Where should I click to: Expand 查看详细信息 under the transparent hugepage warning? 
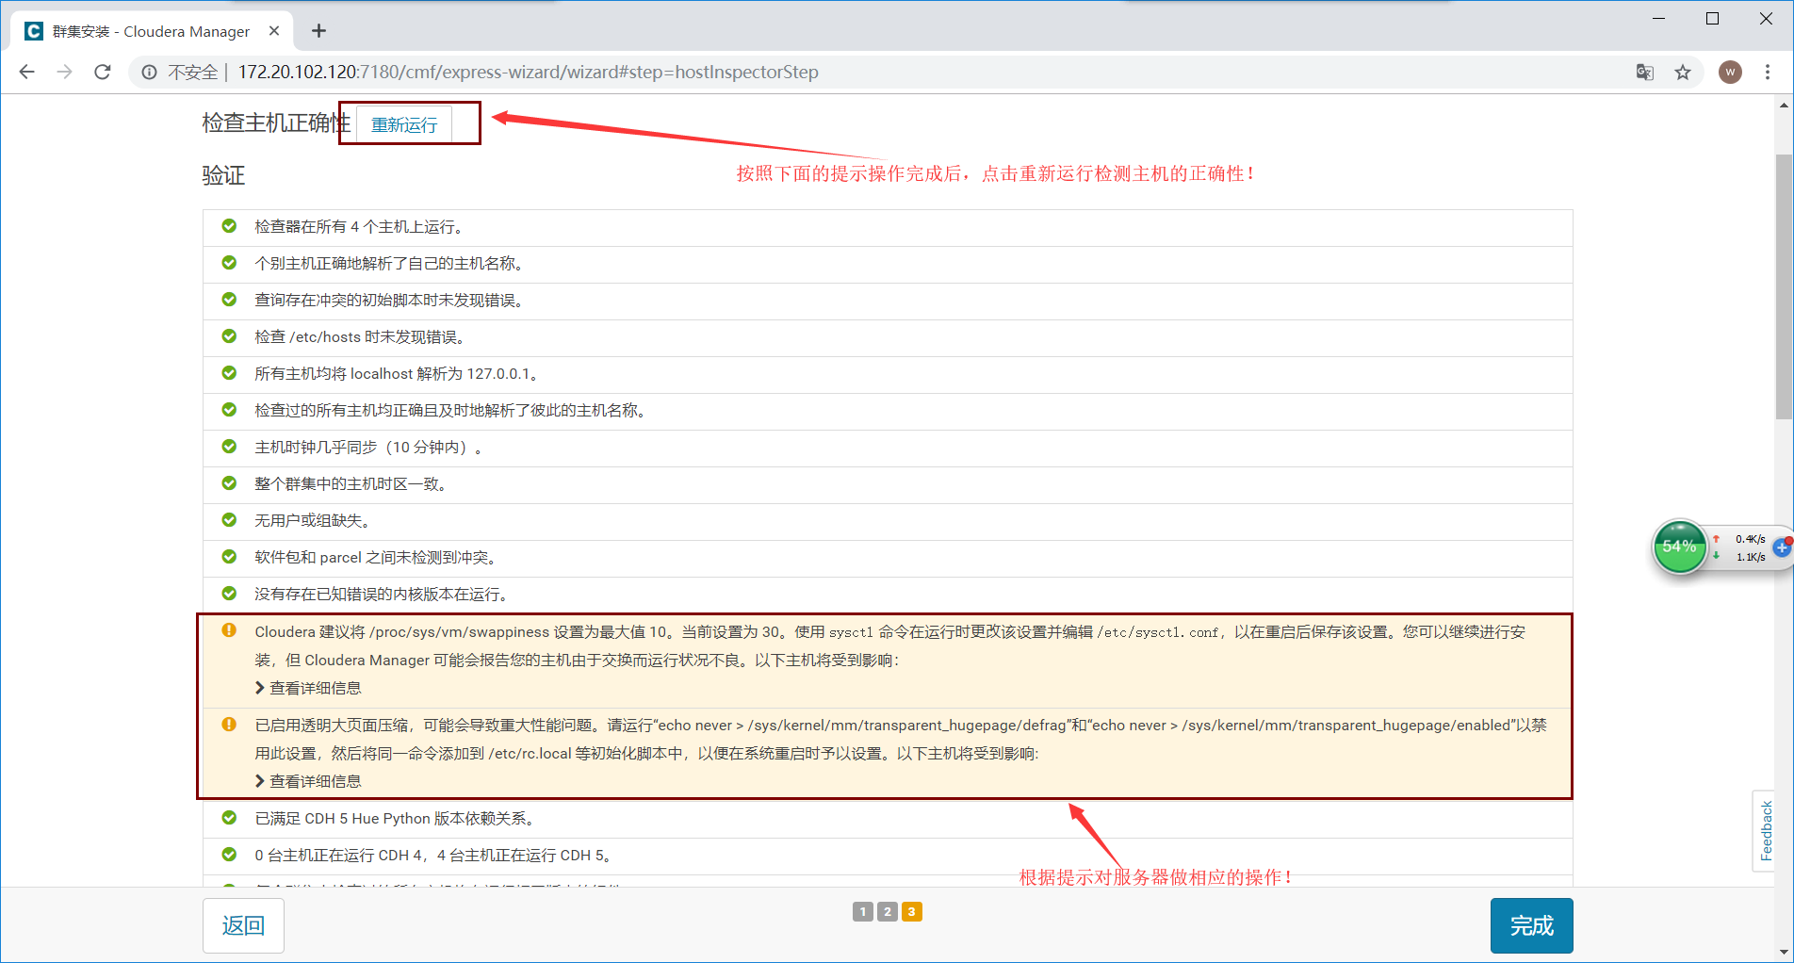308,781
